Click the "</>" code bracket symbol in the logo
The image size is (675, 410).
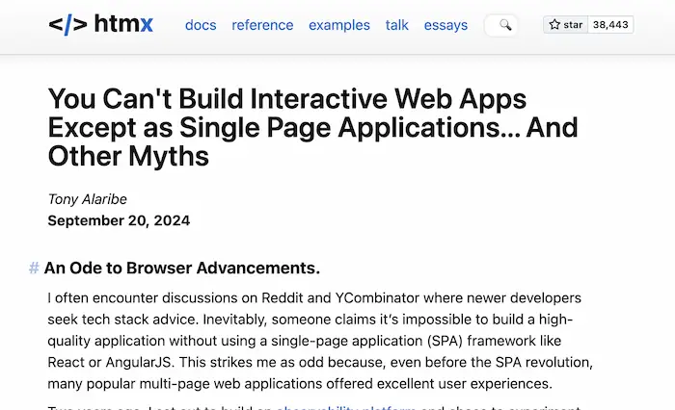[67, 25]
